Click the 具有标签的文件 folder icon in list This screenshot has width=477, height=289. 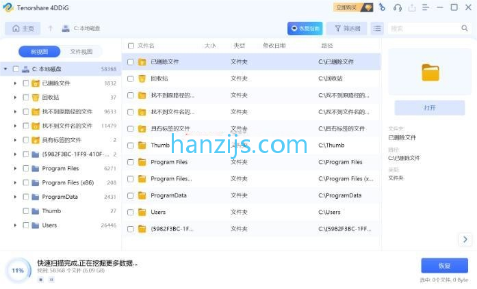142,128
